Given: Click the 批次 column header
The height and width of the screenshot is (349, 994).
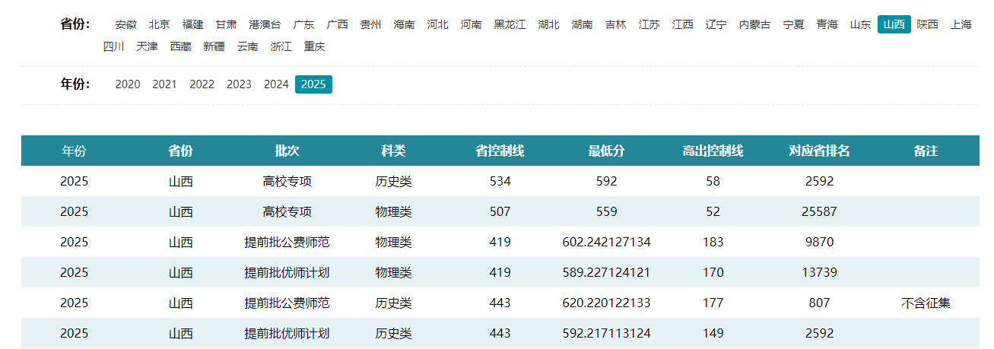Looking at the screenshot, I should pyautogui.click(x=287, y=151).
